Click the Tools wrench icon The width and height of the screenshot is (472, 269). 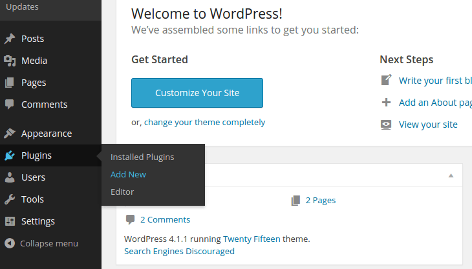(x=10, y=199)
